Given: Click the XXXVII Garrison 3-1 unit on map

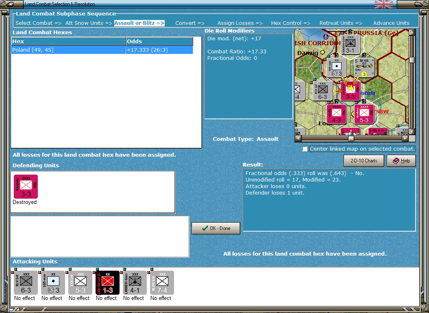Looking at the screenshot, I should point(350,44).
